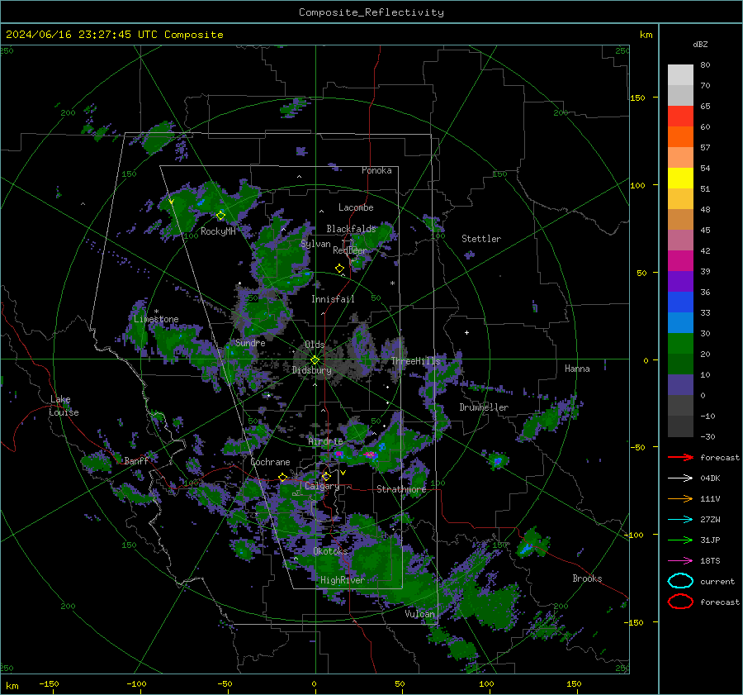
Task: Select the Limestone label
Action: point(156,319)
